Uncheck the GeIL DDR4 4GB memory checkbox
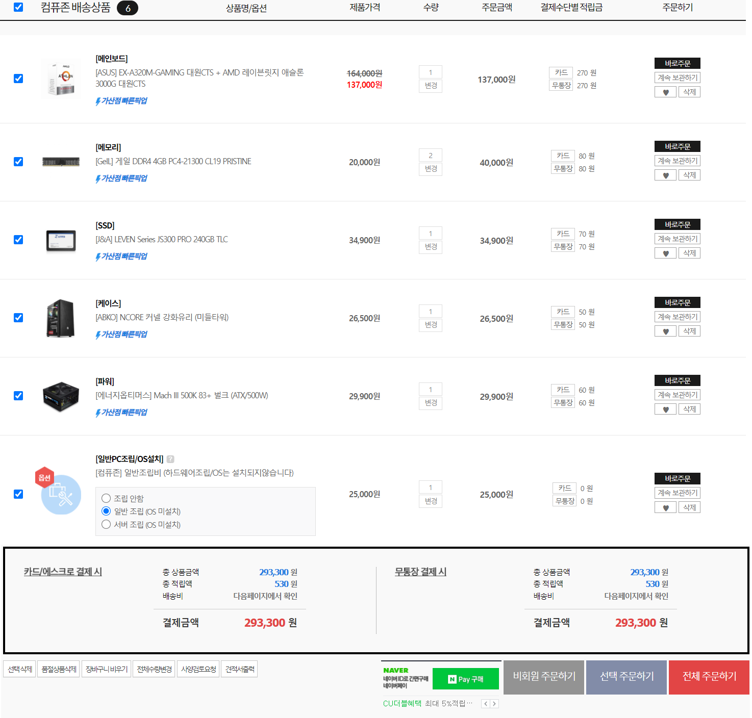Viewport: 752px width, 718px height. click(x=18, y=162)
